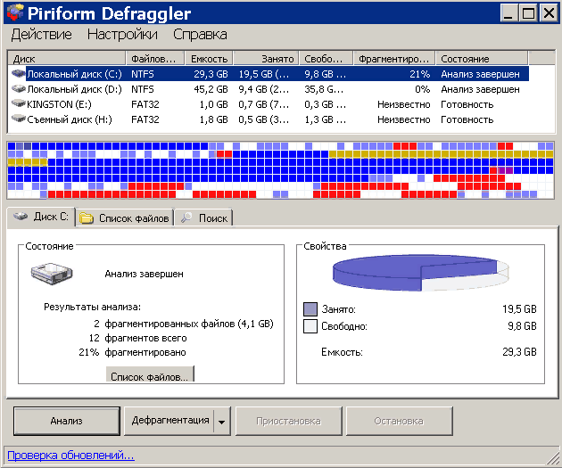Click the 21% fragmentation cell for drive C
Screen dimensions: 562x468
click(x=419, y=74)
